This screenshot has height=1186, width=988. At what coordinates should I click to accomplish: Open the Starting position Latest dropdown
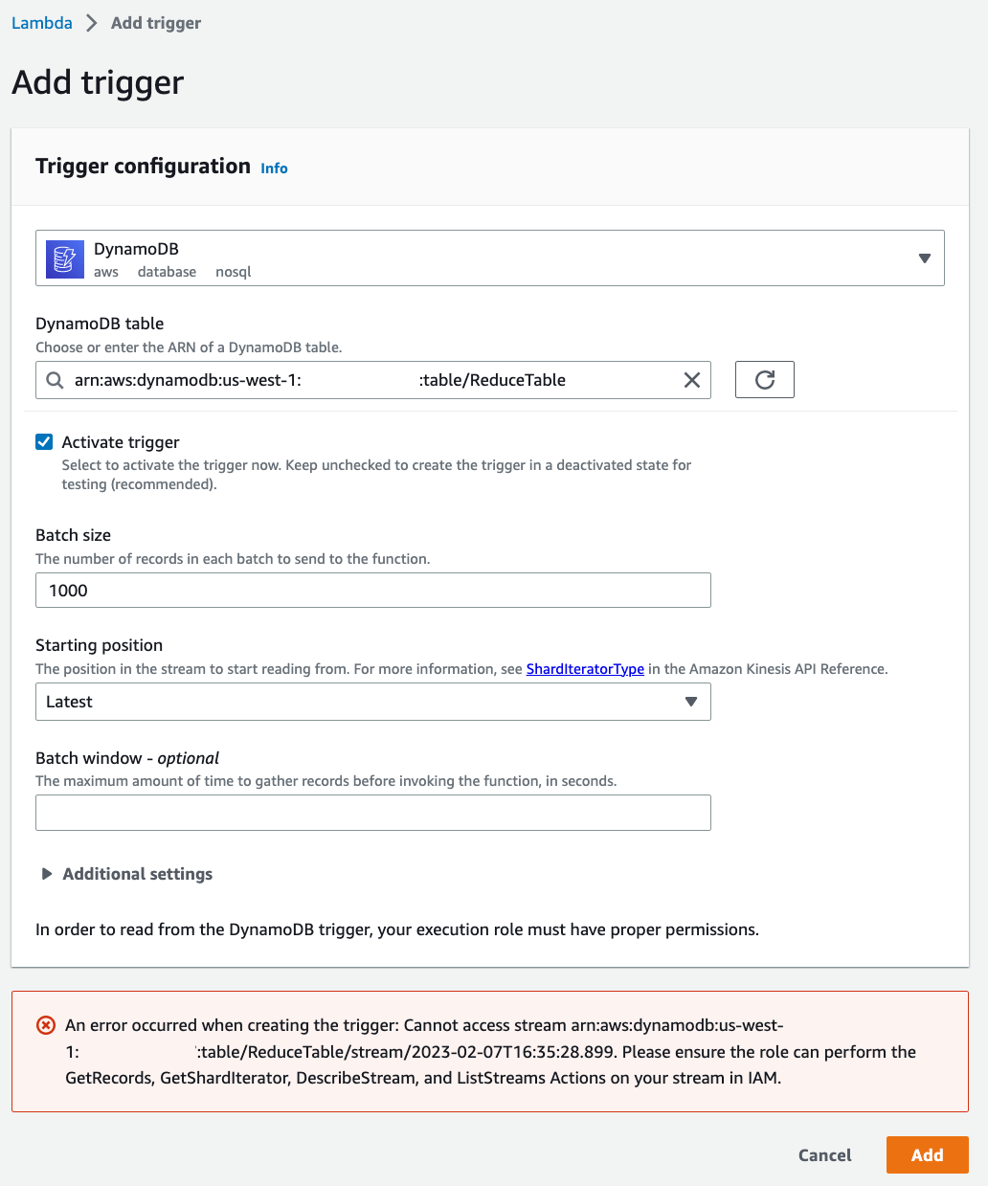pos(373,702)
